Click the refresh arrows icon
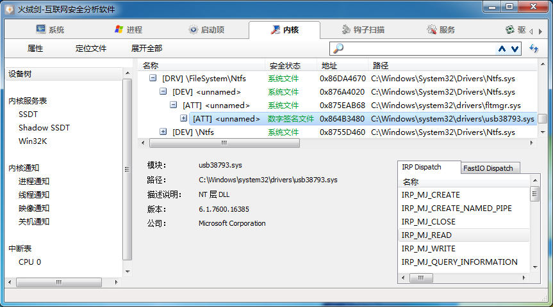The image size is (553, 307). point(534,48)
